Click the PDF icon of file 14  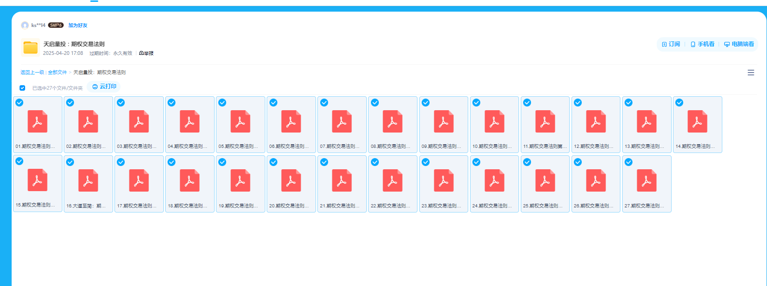tap(697, 121)
